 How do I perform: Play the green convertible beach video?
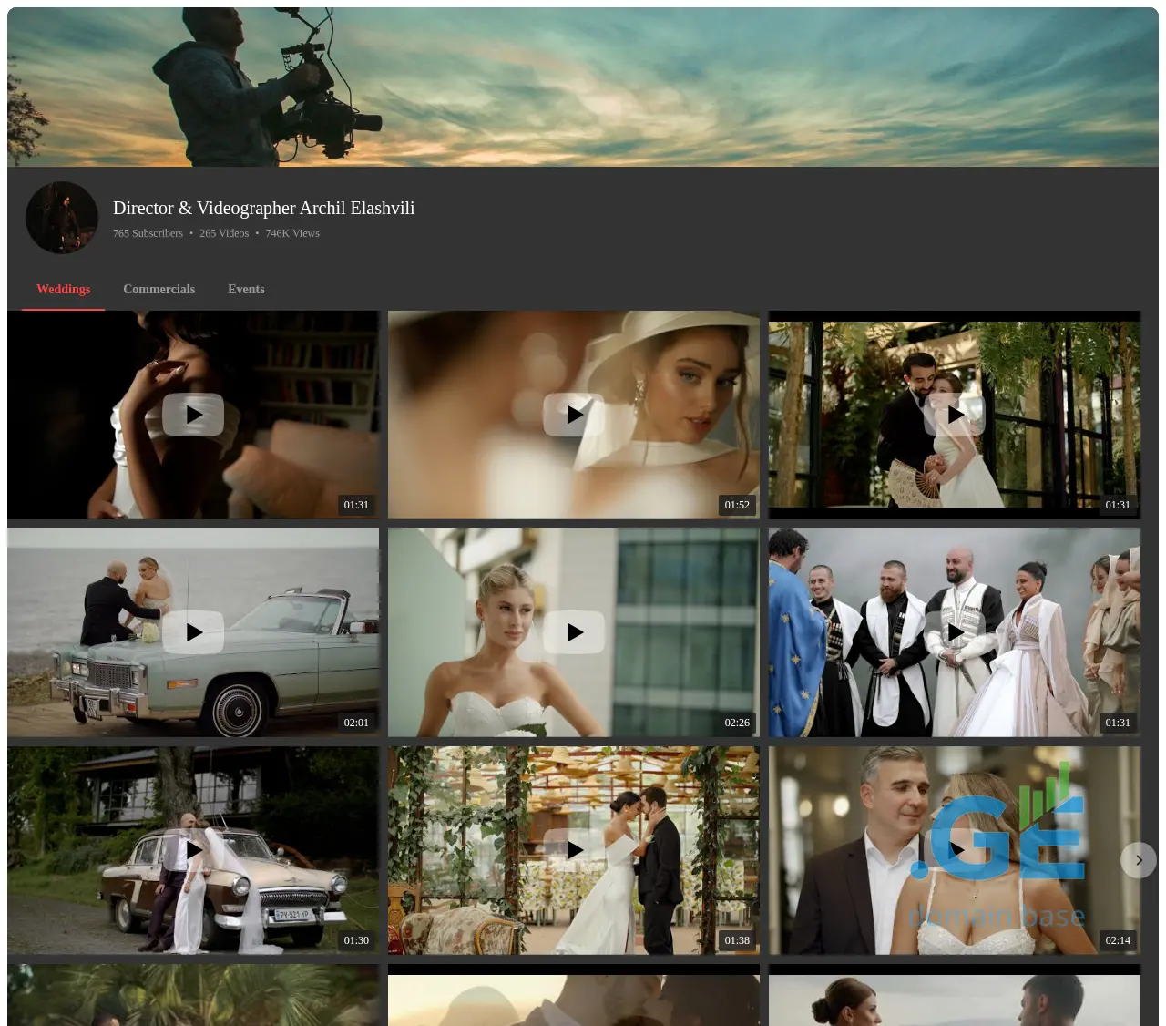193,632
